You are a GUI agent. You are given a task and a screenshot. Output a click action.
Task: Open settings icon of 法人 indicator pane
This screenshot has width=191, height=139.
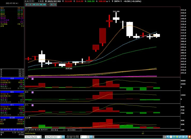tap(33, 105)
